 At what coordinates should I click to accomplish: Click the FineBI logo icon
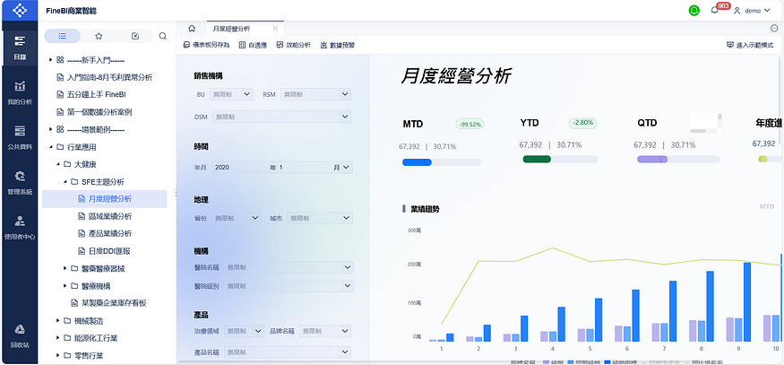[19, 10]
